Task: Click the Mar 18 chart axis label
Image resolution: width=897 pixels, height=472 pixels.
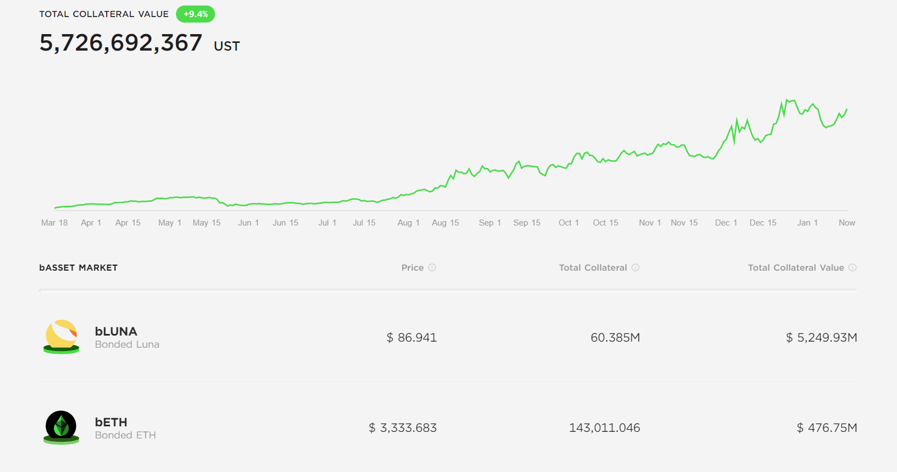Action: click(54, 223)
